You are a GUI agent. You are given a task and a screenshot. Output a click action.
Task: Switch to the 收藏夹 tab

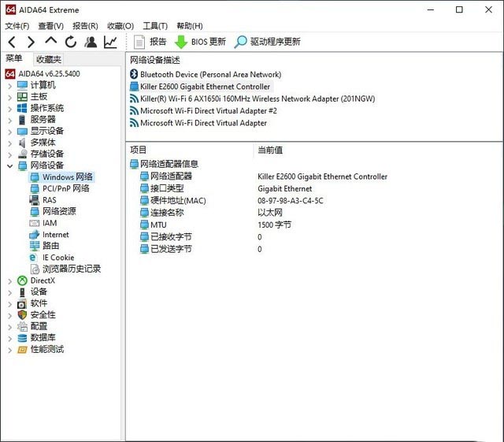click(x=49, y=59)
